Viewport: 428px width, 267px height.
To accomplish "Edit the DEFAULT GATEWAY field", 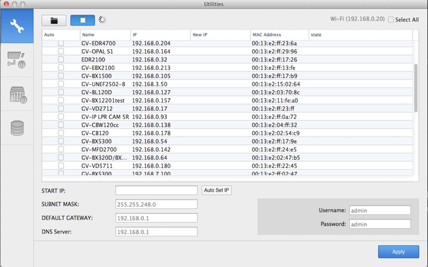I will [x=156, y=218].
